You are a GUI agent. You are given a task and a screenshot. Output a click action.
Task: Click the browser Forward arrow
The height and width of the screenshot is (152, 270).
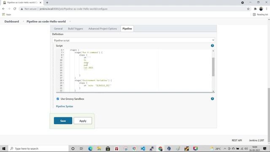[9, 9]
